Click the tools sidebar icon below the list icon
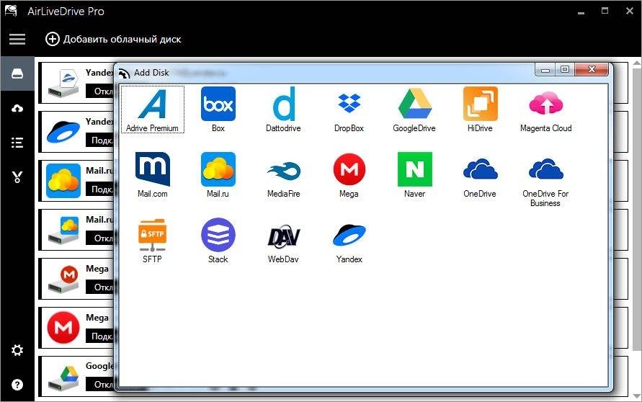Screen dimensions: 642x402 click(17, 177)
